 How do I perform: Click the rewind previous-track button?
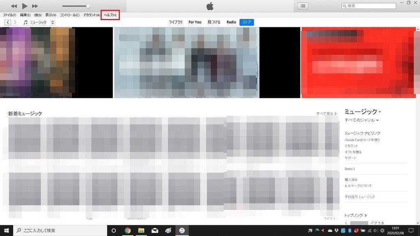coord(14,6)
